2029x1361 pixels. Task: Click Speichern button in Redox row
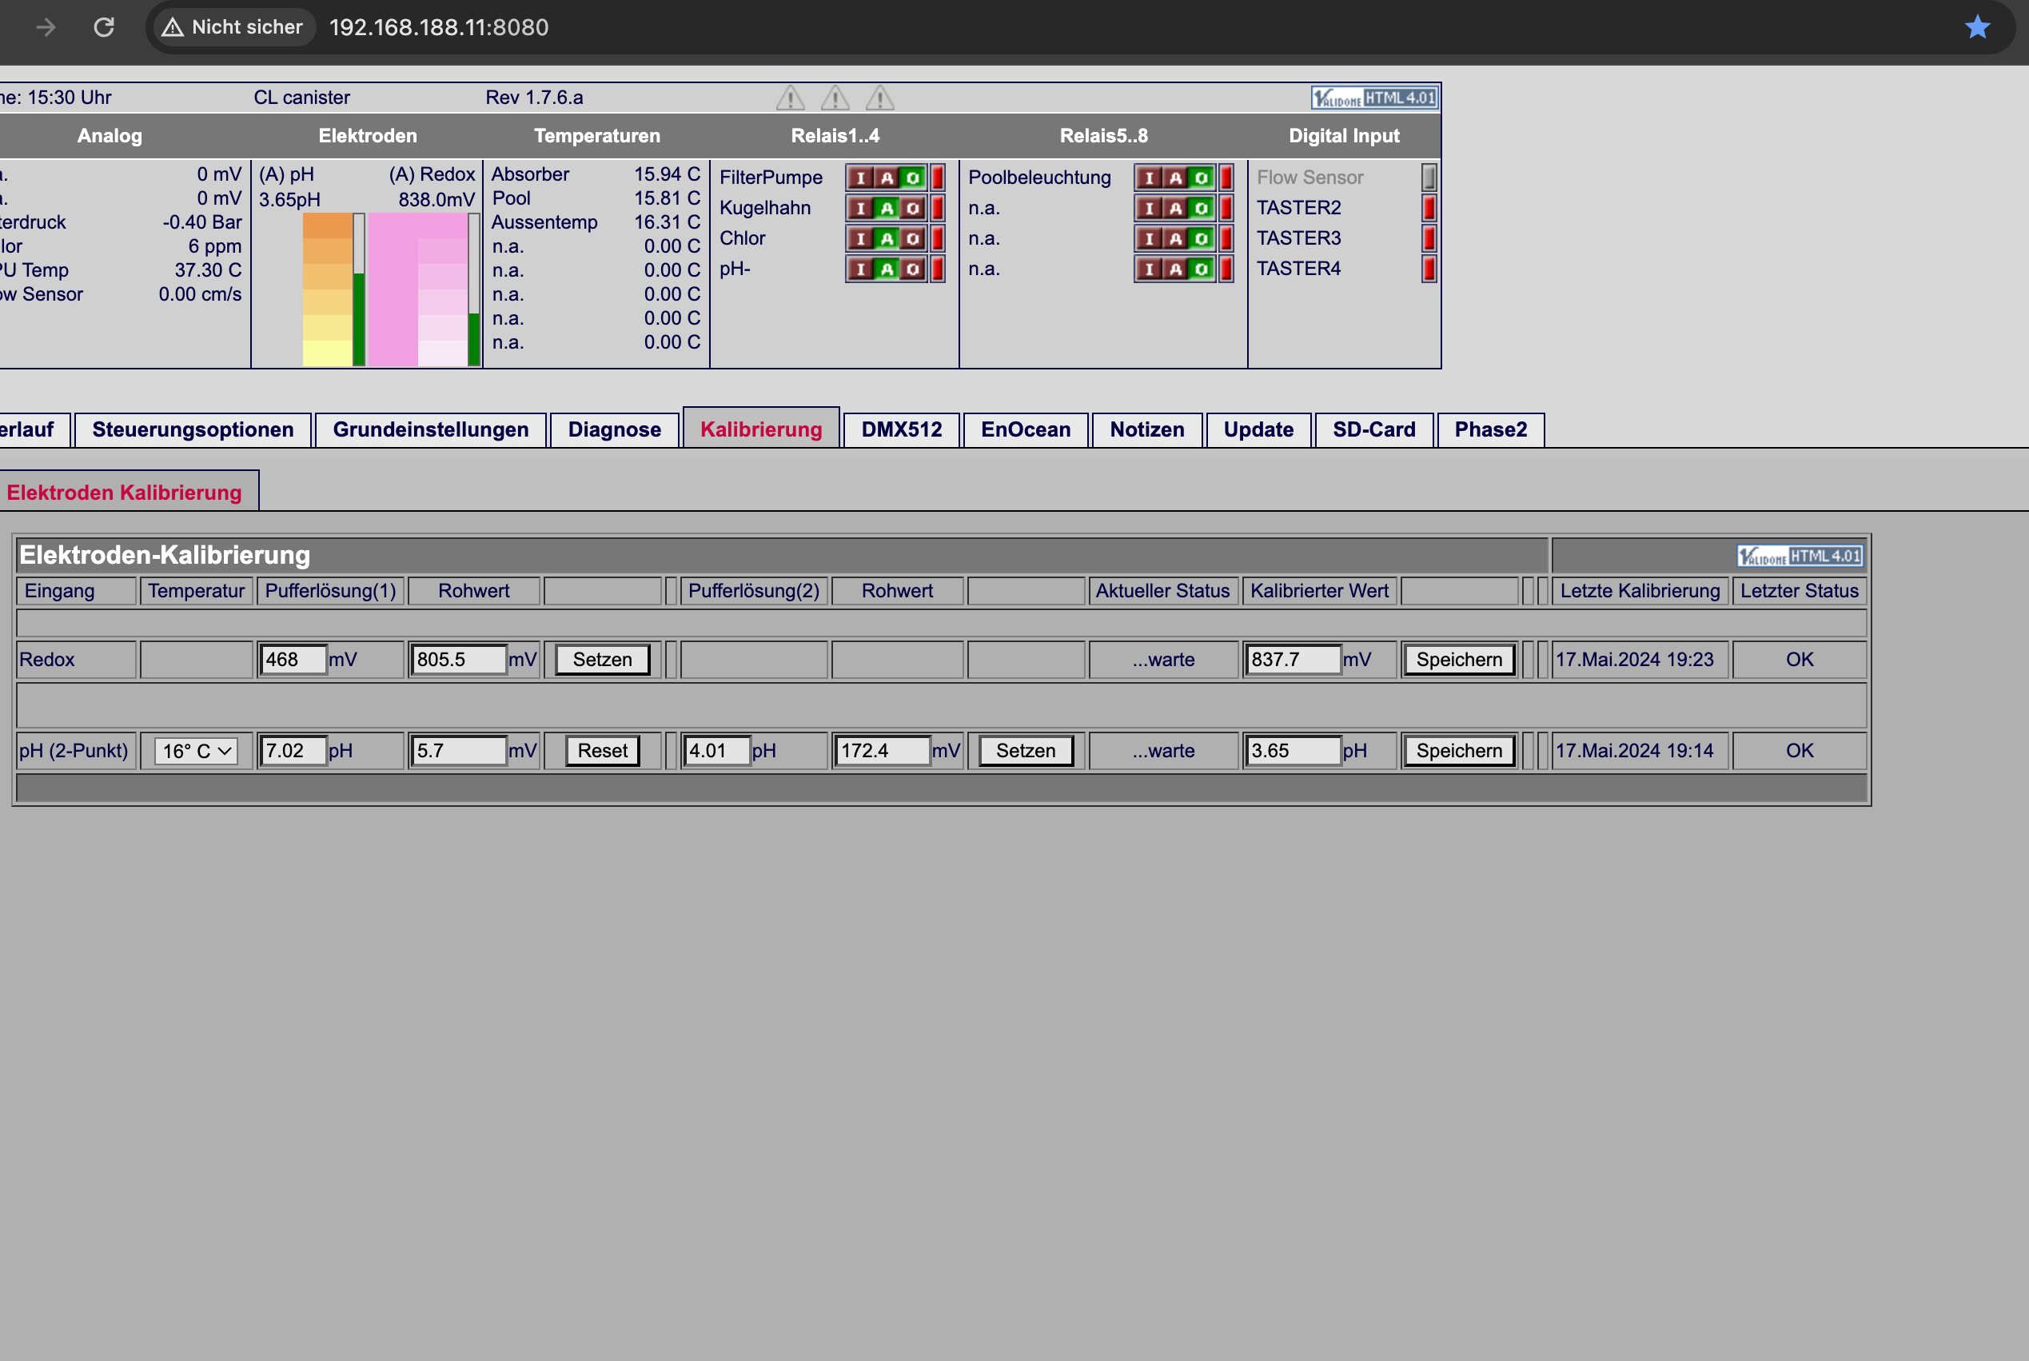pos(1459,660)
